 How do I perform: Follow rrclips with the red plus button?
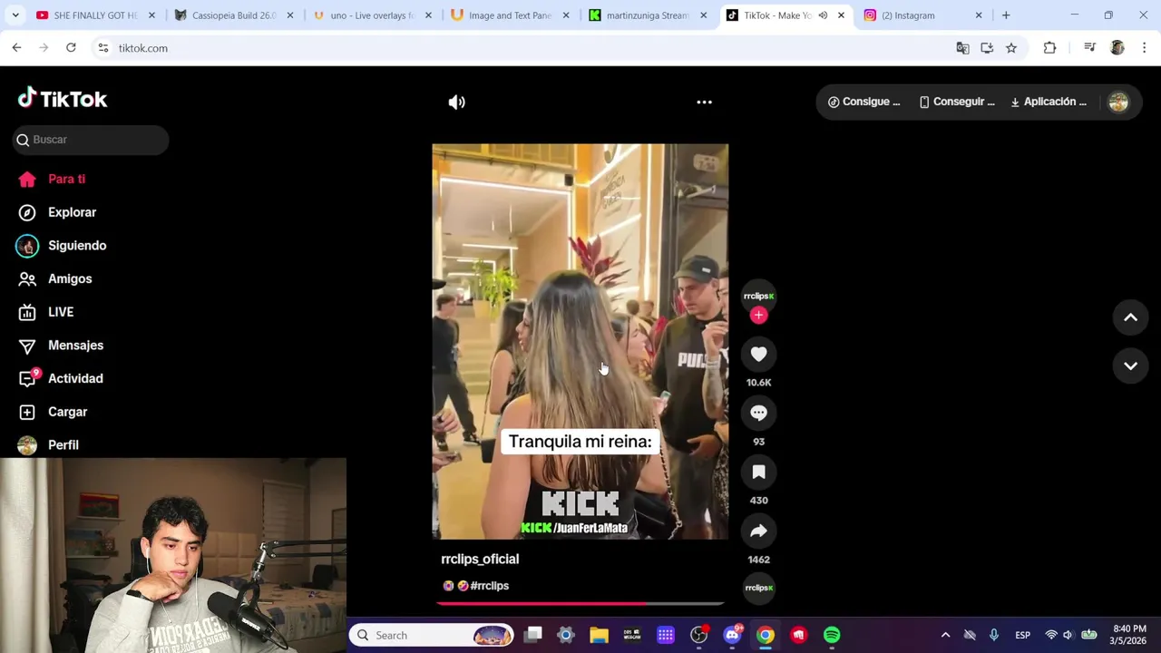pyautogui.click(x=758, y=316)
